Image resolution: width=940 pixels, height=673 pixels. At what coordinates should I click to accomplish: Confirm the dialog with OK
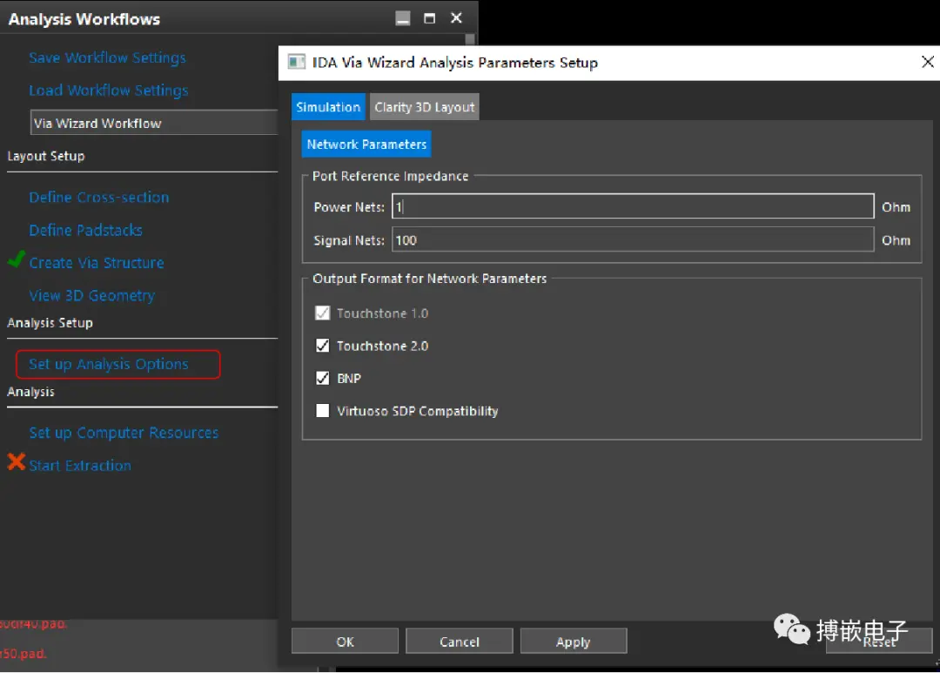click(345, 641)
